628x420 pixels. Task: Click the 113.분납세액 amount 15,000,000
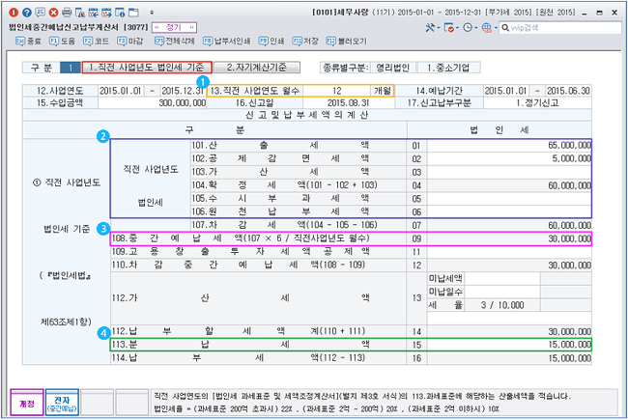point(509,345)
